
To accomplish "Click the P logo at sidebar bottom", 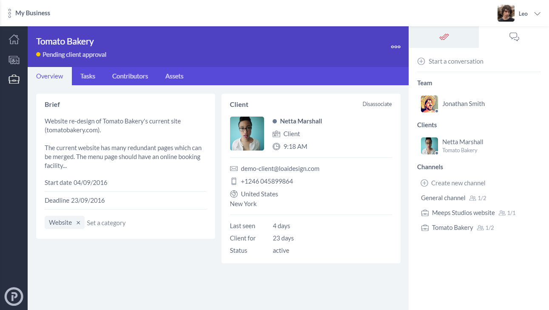I will 14,296.
